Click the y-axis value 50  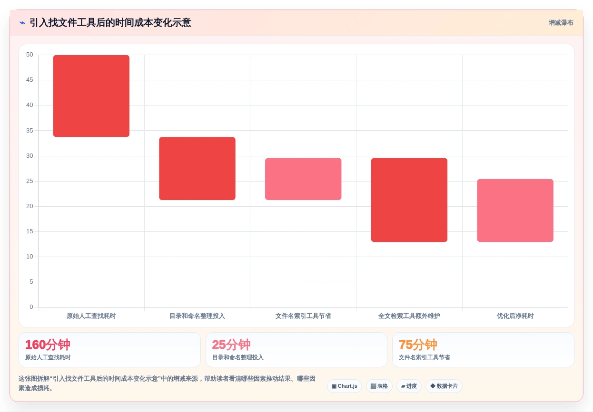click(30, 55)
